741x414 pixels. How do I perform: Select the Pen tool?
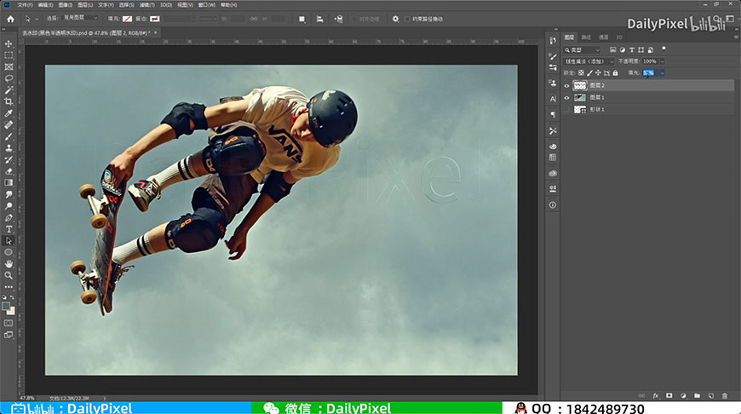[x=9, y=217]
